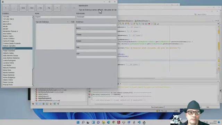Select contact '123 456' in Contatos list

tap(17, 17)
